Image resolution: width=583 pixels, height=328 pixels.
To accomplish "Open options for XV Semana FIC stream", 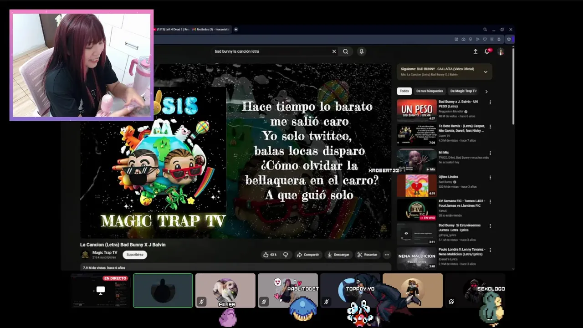I will tap(490, 201).
